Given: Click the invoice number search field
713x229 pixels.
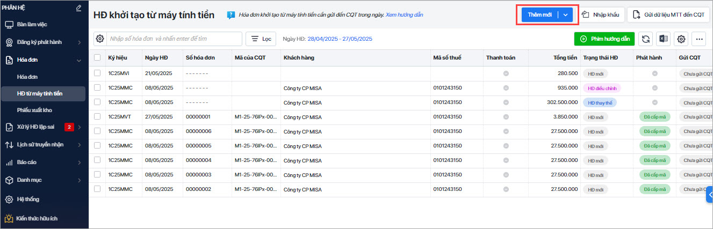Looking at the screenshot, I should [x=174, y=39].
